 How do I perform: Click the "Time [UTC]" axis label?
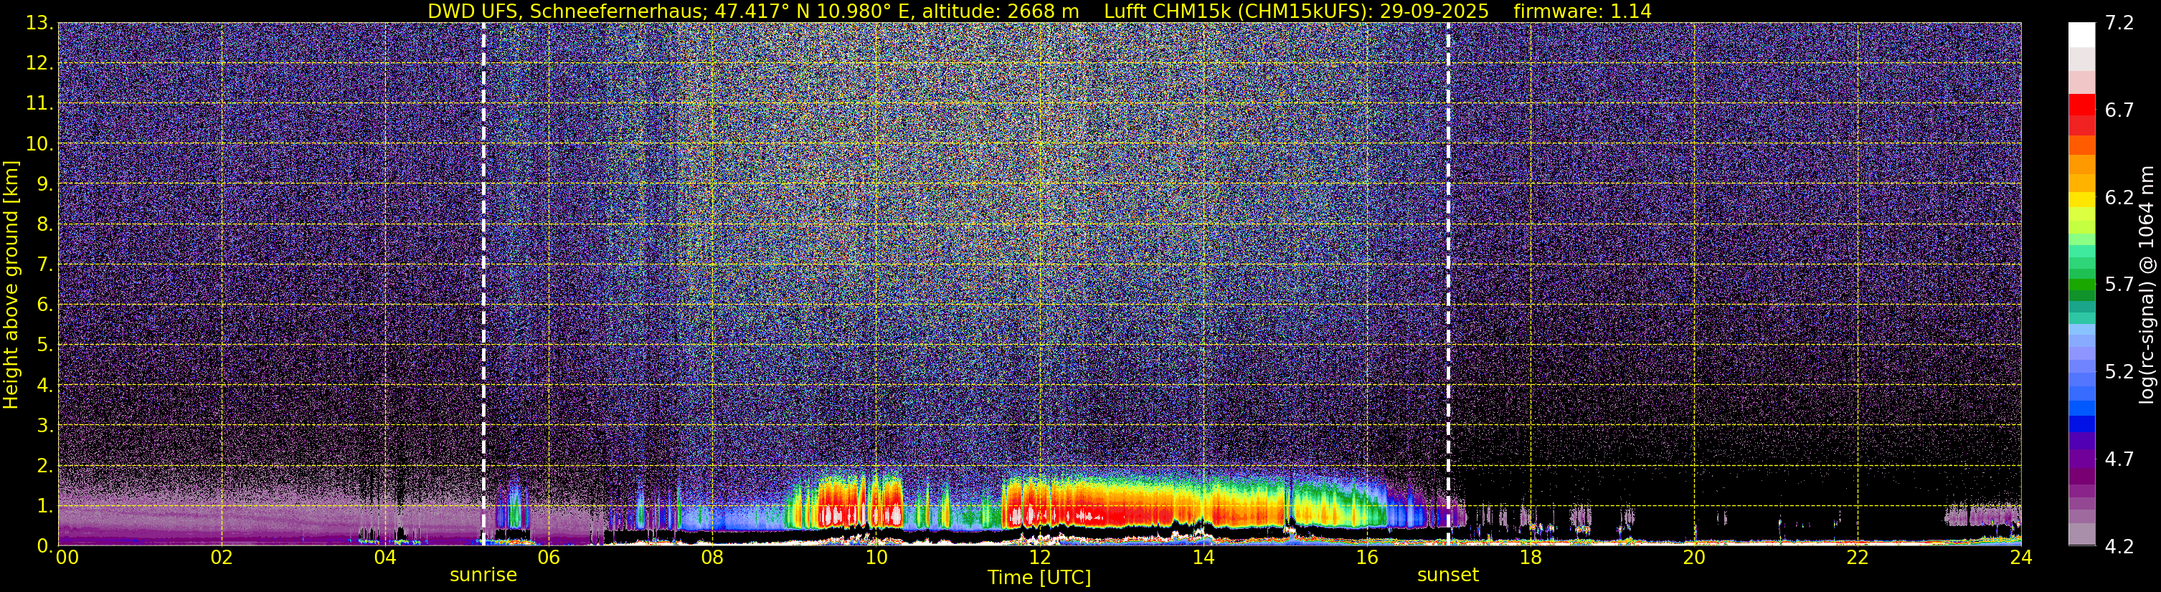1039,578
